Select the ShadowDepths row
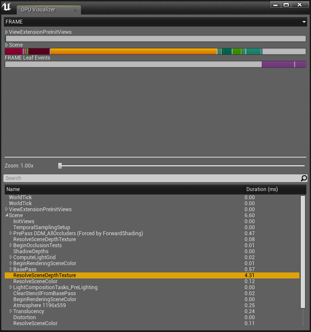 coord(152,251)
